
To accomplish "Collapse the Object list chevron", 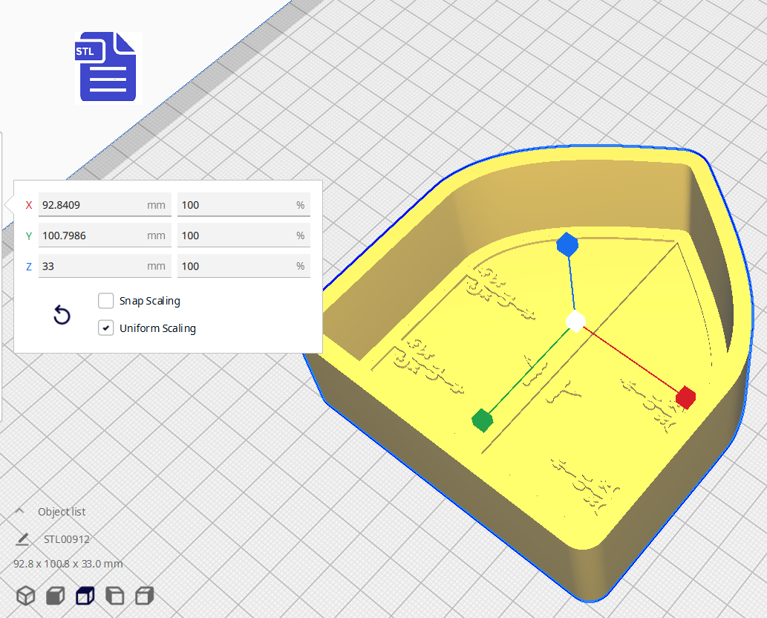I will point(21,512).
